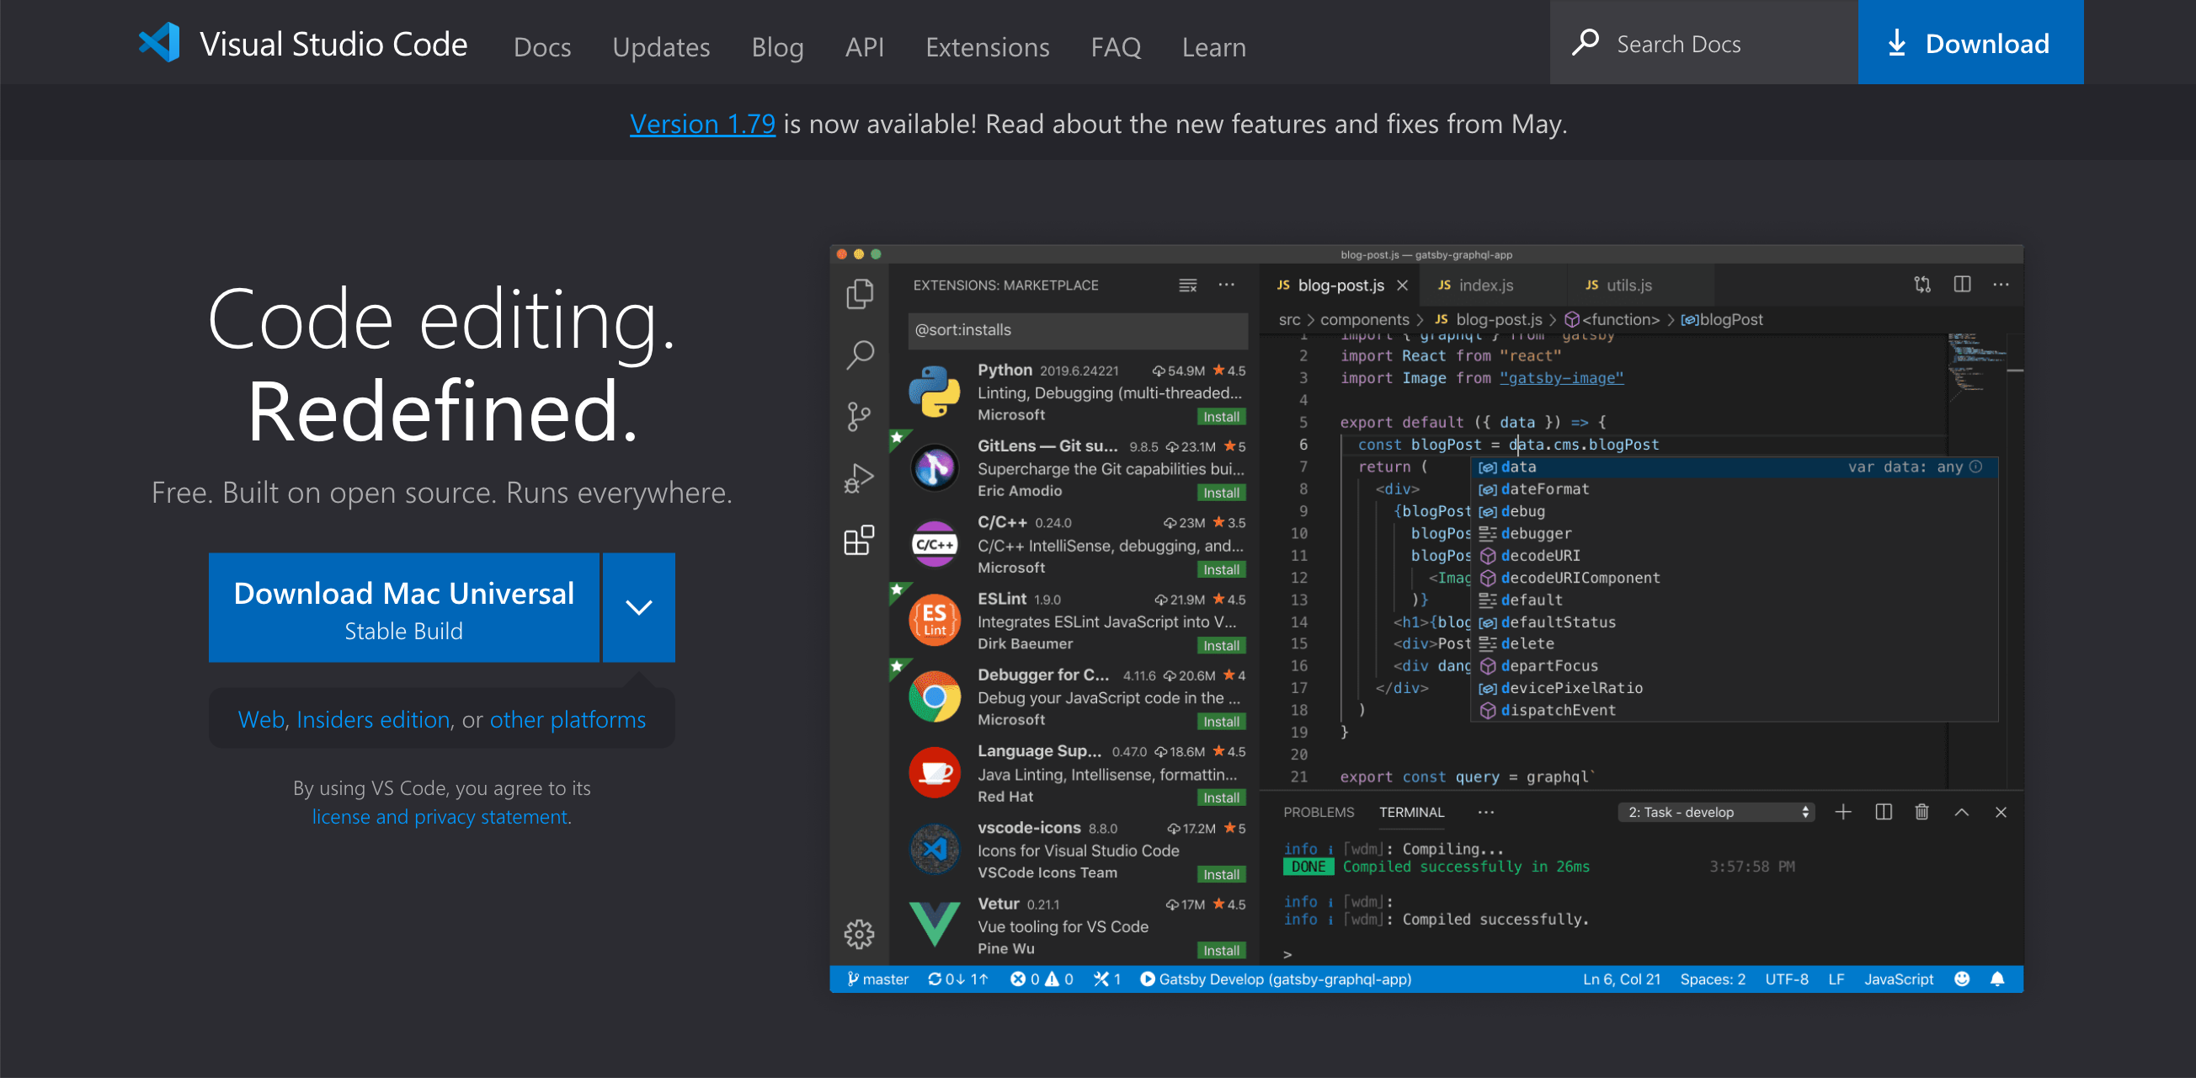The width and height of the screenshot is (2196, 1083).
Task: Open Extensions icon in the activity bar
Action: (x=860, y=541)
